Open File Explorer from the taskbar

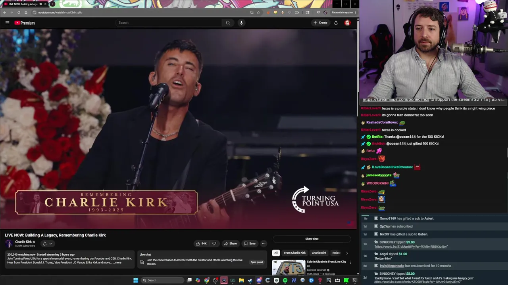(241, 280)
